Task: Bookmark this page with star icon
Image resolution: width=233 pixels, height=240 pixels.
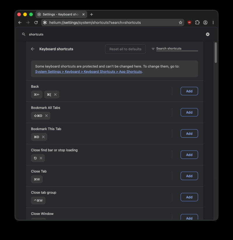Action: 180,23
